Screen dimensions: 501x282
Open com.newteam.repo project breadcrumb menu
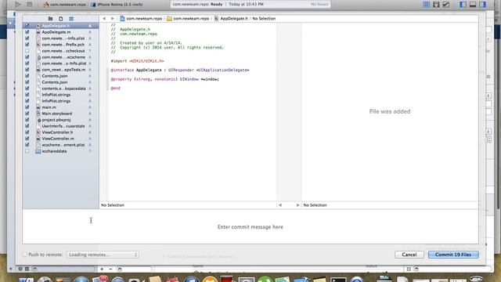coord(141,19)
